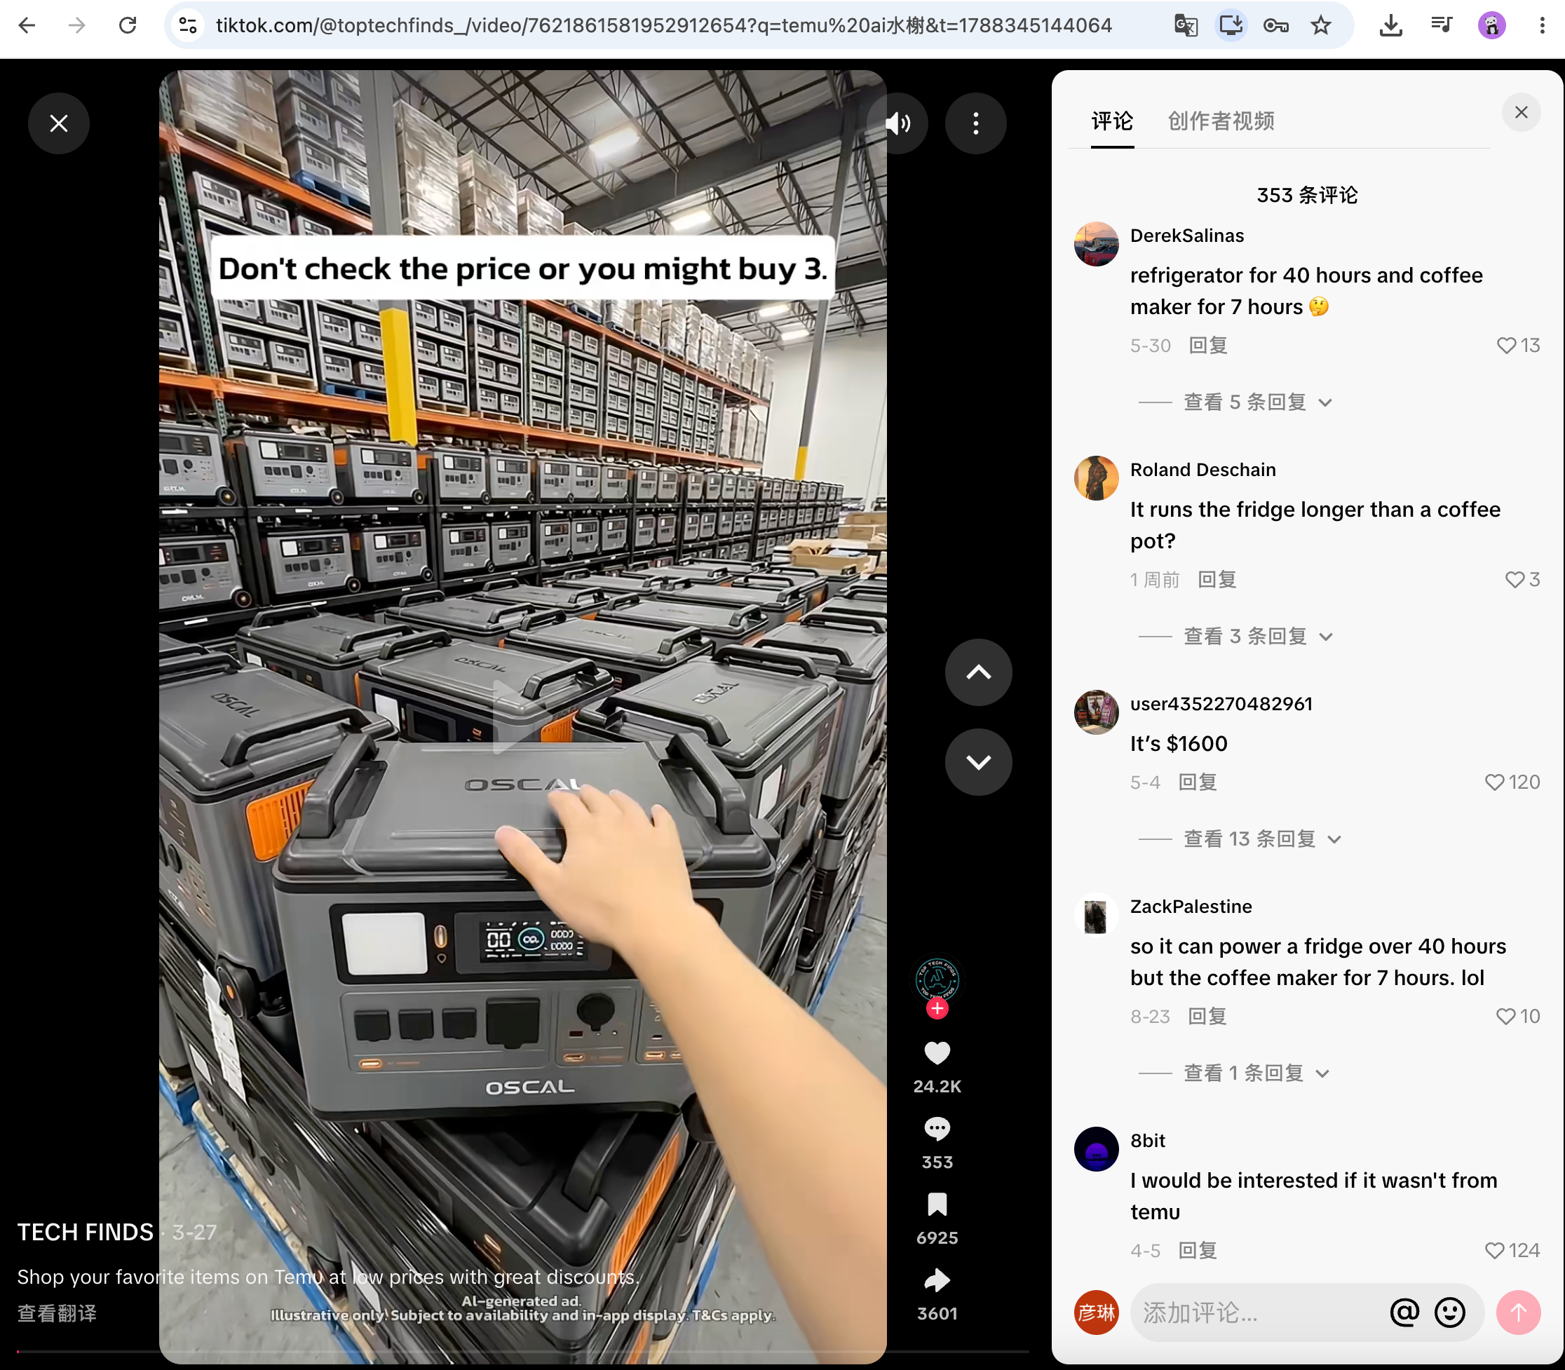Open 8bit avatar
1565x1370 pixels.
(x=1097, y=1148)
